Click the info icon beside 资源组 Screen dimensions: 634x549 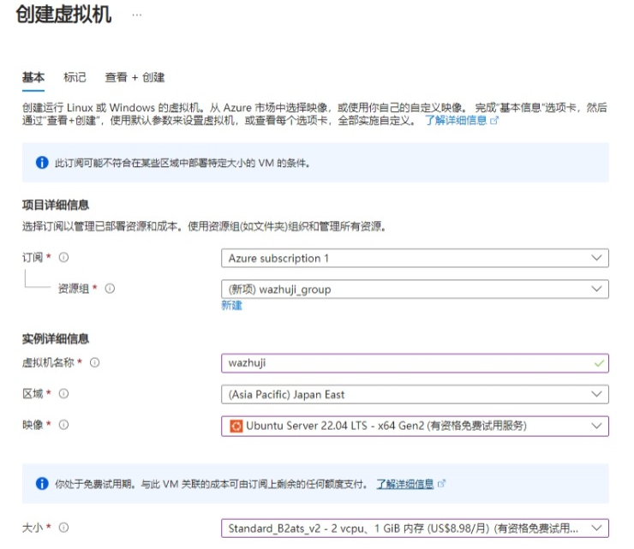click(110, 289)
